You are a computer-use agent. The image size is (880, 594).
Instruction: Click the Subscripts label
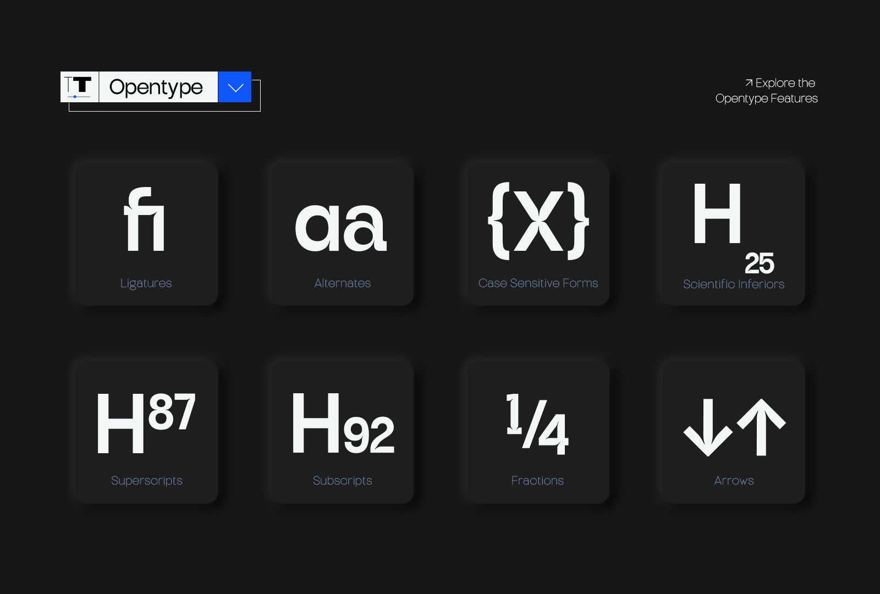342,481
